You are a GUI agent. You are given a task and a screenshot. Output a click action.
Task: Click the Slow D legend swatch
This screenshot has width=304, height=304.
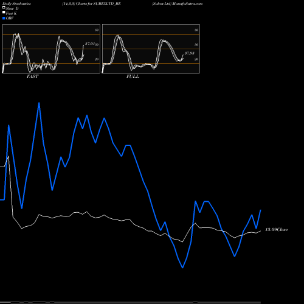(x=4, y=7)
